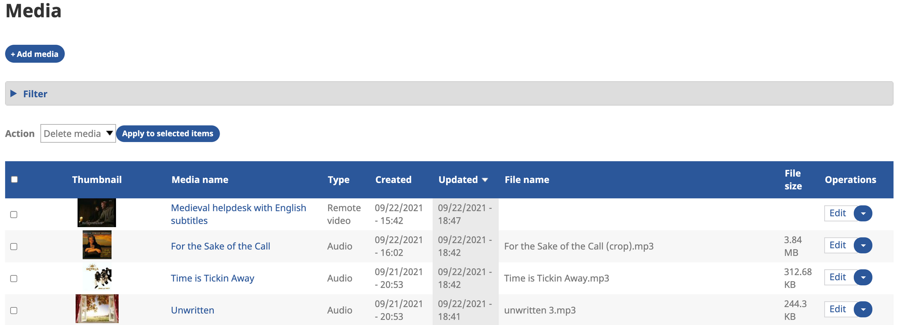
Task: Click the Unwritten album thumbnail
Action: 97,309
